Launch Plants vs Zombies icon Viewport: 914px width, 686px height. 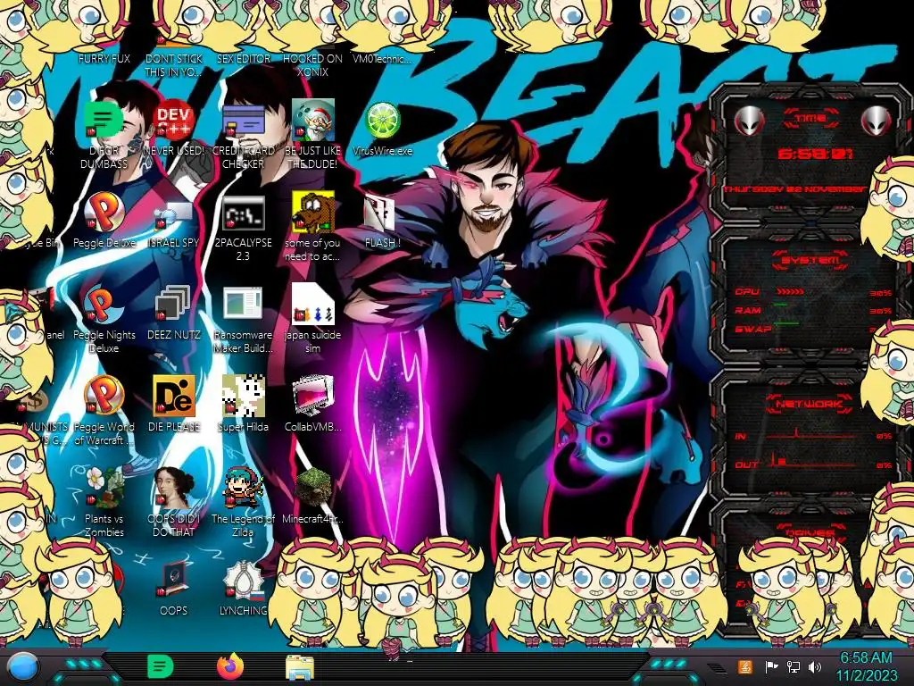tap(104, 488)
